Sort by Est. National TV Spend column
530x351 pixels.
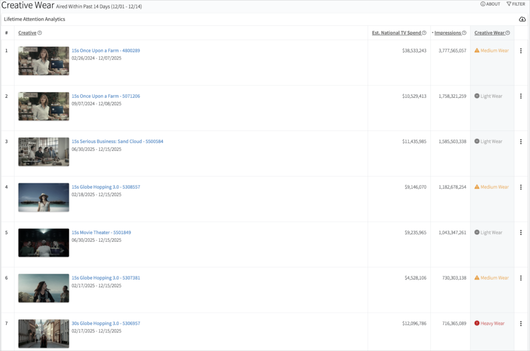[x=396, y=33]
